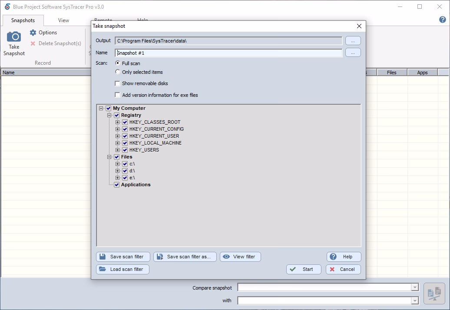The height and width of the screenshot is (310, 450).
Task: Expand the e:\ drive node
Action: pyautogui.click(x=117, y=178)
